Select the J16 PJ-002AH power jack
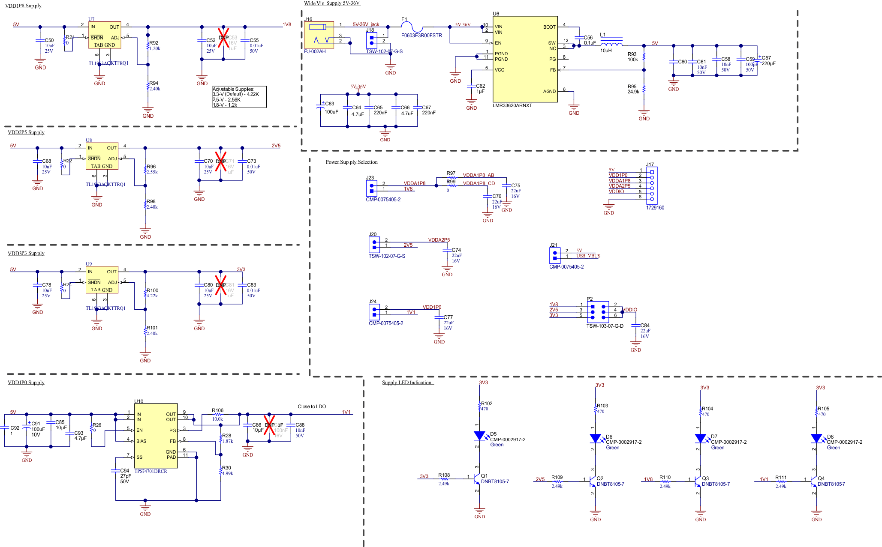Screen dimensions: 882x547 pyautogui.click(x=319, y=35)
